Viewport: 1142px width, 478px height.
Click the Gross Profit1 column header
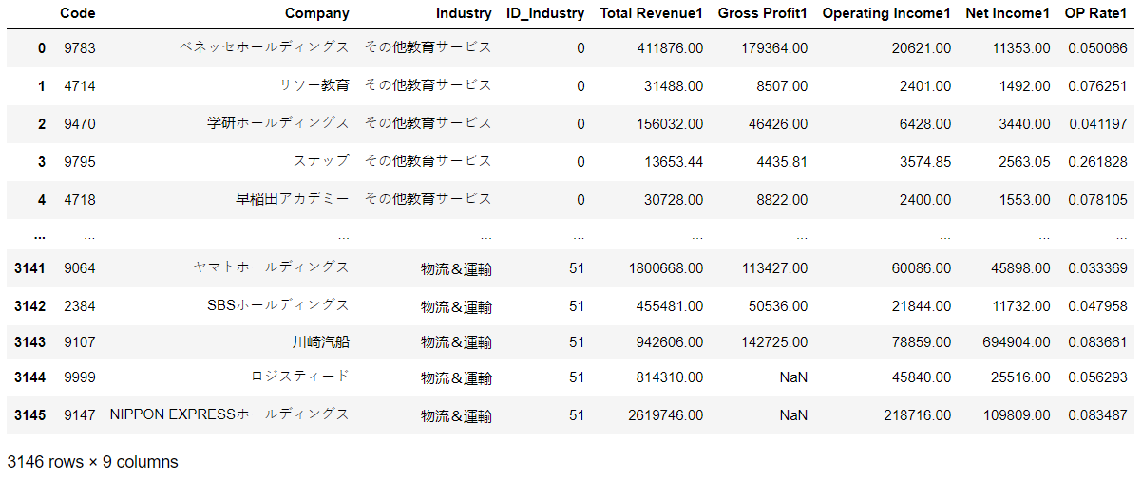(763, 13)
